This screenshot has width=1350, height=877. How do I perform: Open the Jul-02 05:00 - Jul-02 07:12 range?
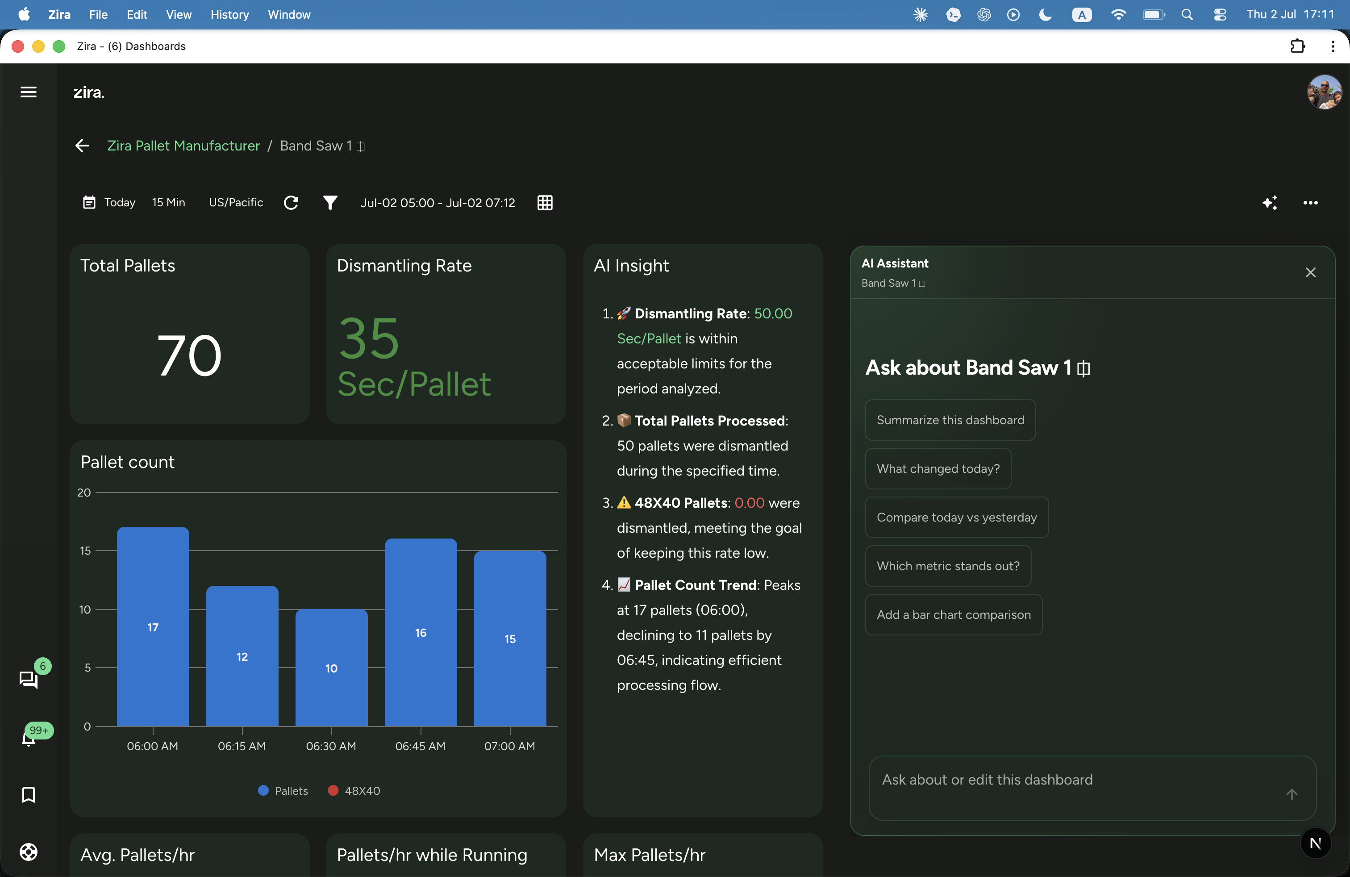click(x=438, y=203)
